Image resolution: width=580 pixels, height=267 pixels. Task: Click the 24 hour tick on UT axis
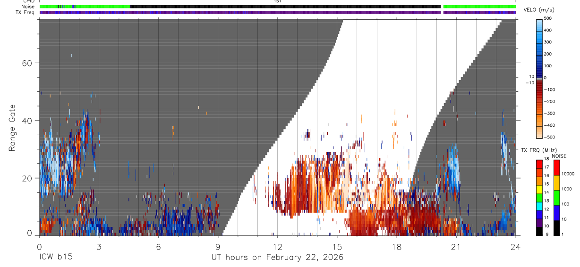click(516, 247)
